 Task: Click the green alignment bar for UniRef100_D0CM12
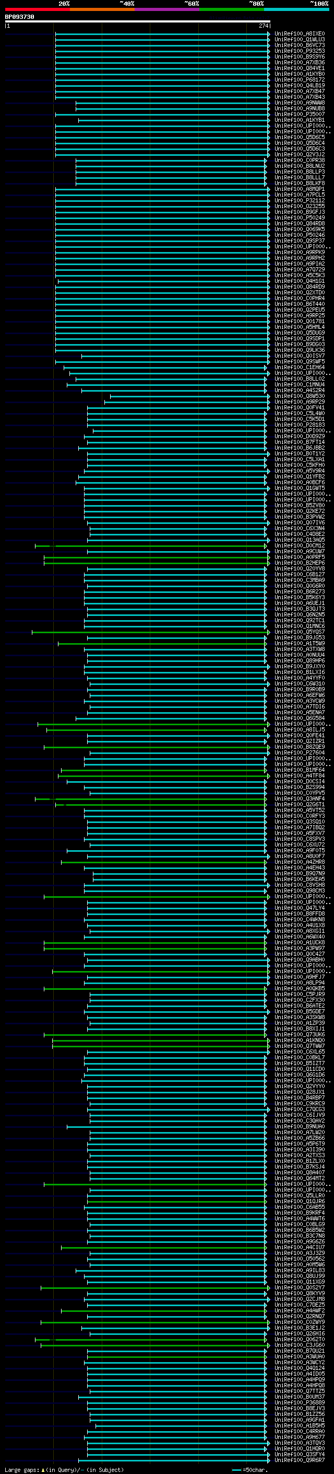coord(151,546)
